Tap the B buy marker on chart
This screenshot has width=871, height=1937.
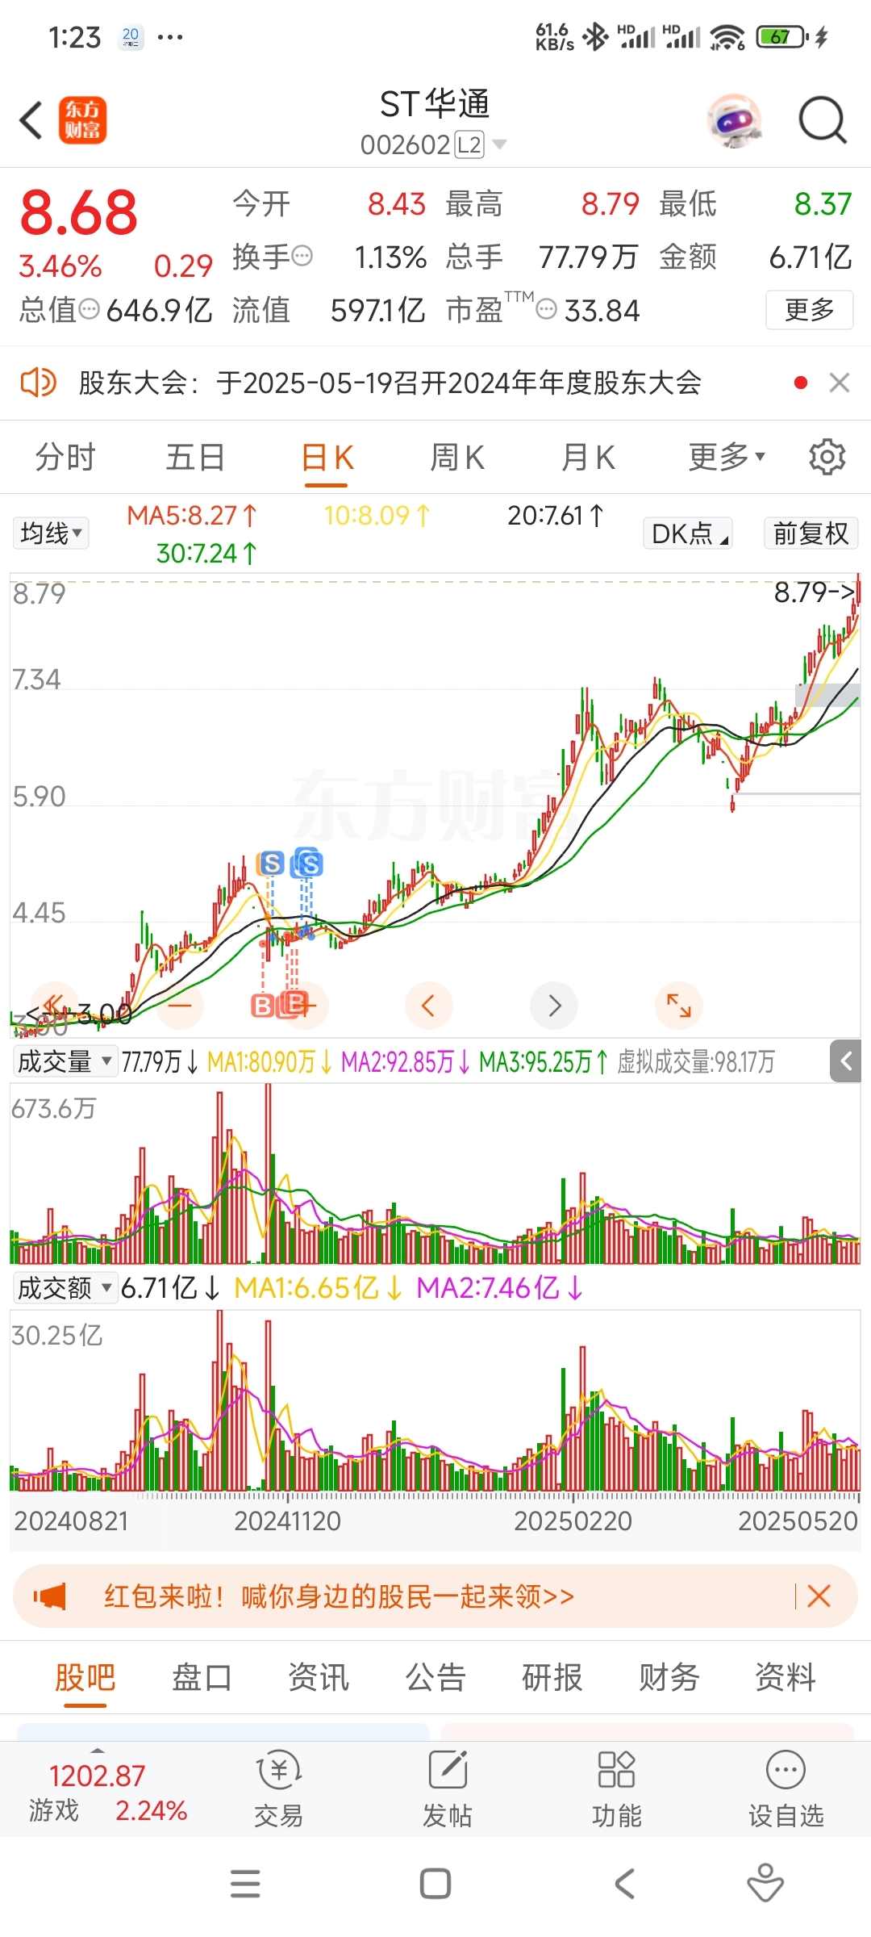[263, 1006]
